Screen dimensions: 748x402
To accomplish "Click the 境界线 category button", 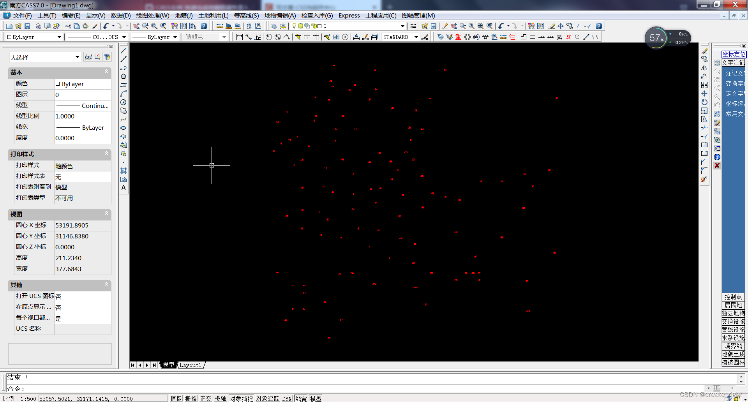I will click(x=733, y=346).
